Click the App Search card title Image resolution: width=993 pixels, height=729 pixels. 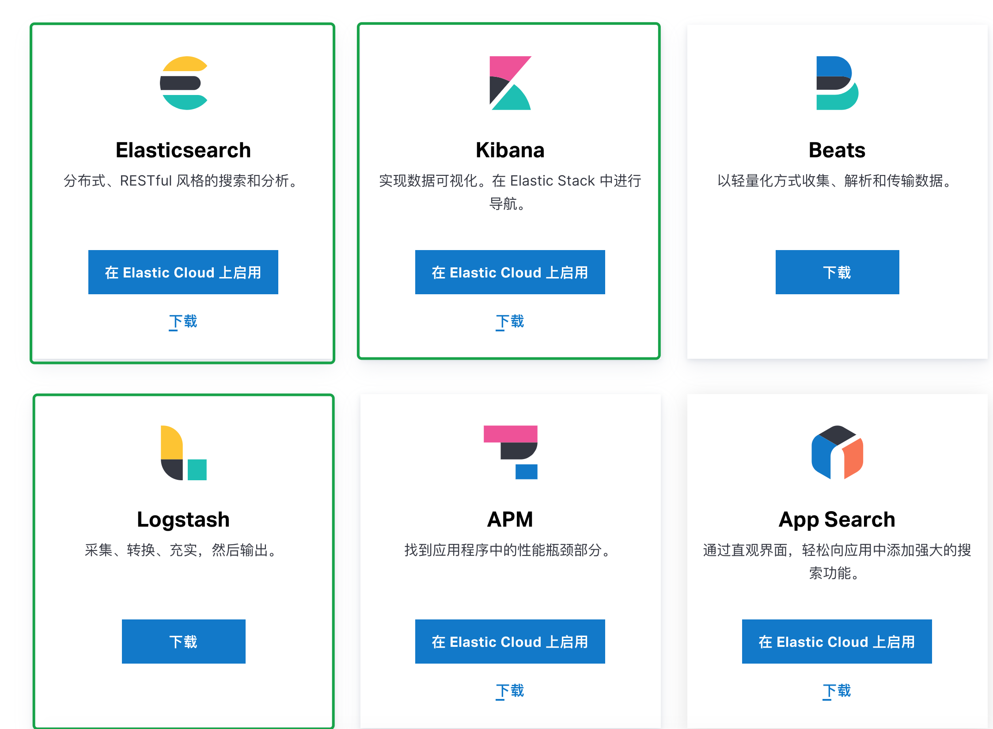(x=837, y=520)
